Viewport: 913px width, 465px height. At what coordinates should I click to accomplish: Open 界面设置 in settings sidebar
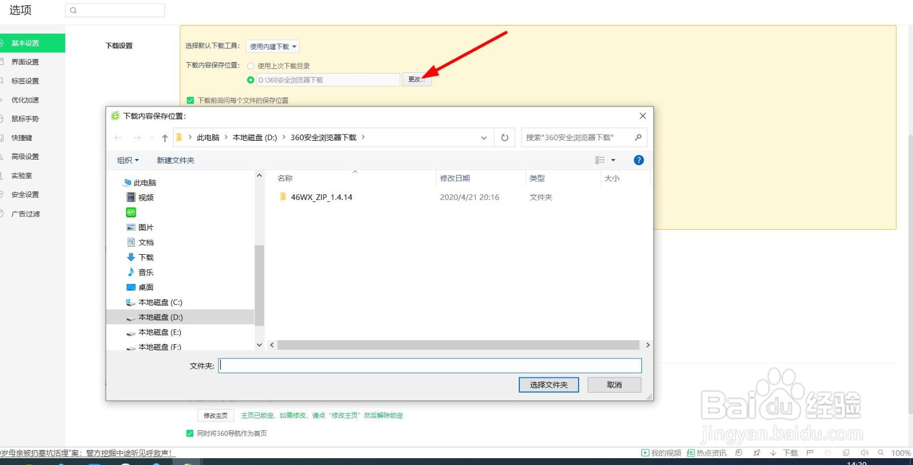coord(25,62)
